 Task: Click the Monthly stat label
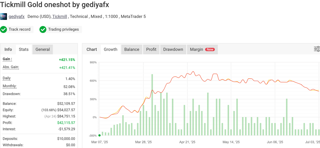10,86
